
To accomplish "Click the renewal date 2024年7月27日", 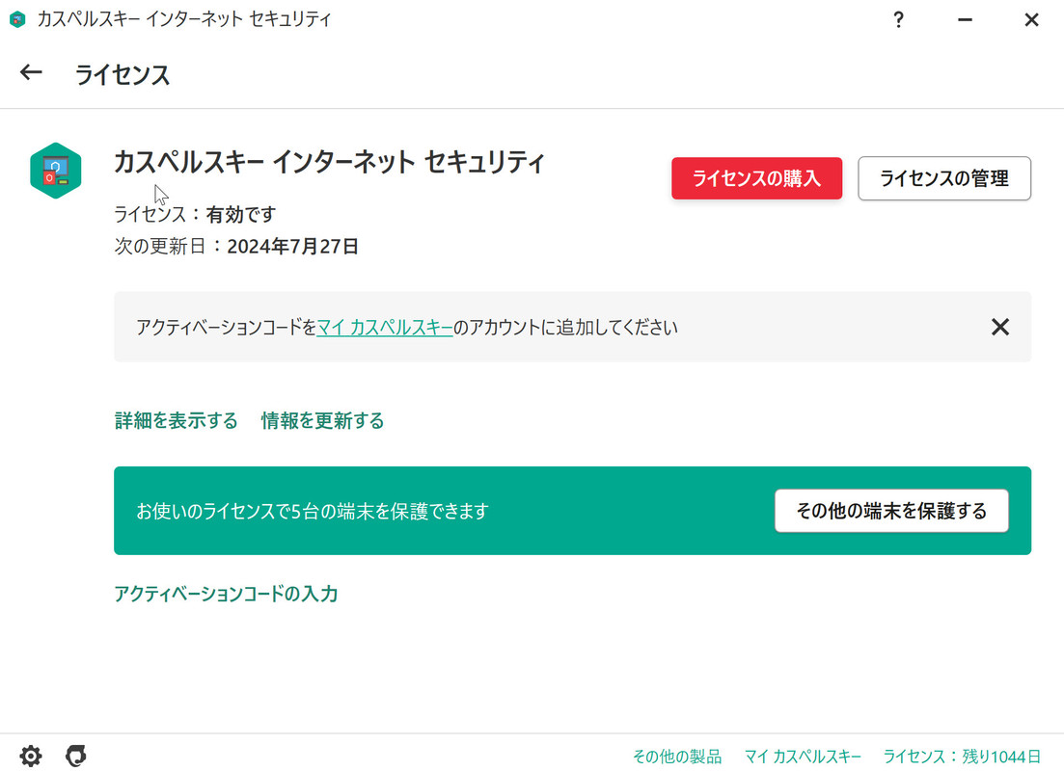I will click(292, 246).
